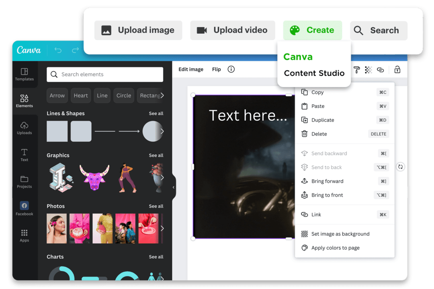See all Charts
This screenshot has width=434, height=289.
(x=156, y=257)
